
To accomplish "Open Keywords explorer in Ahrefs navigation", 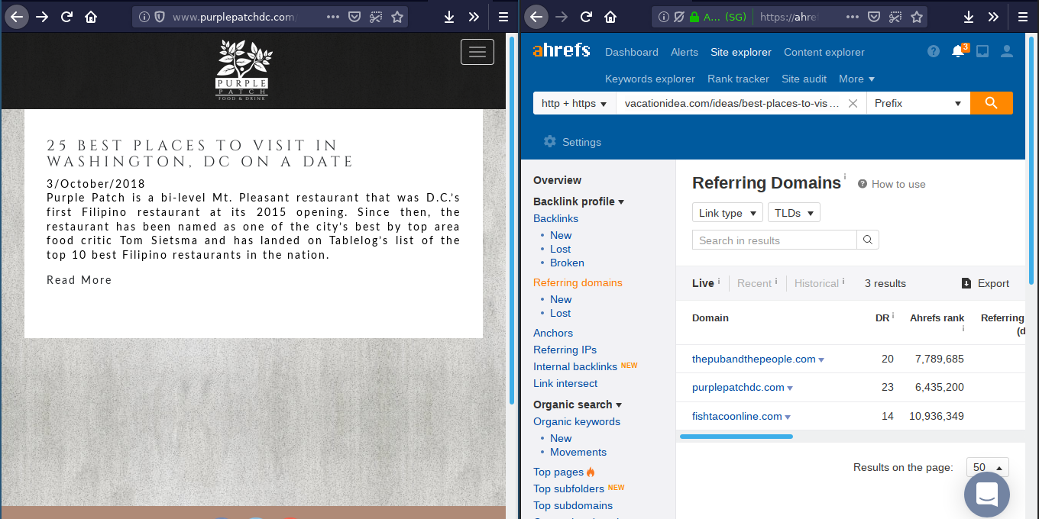I will [650, 79].
